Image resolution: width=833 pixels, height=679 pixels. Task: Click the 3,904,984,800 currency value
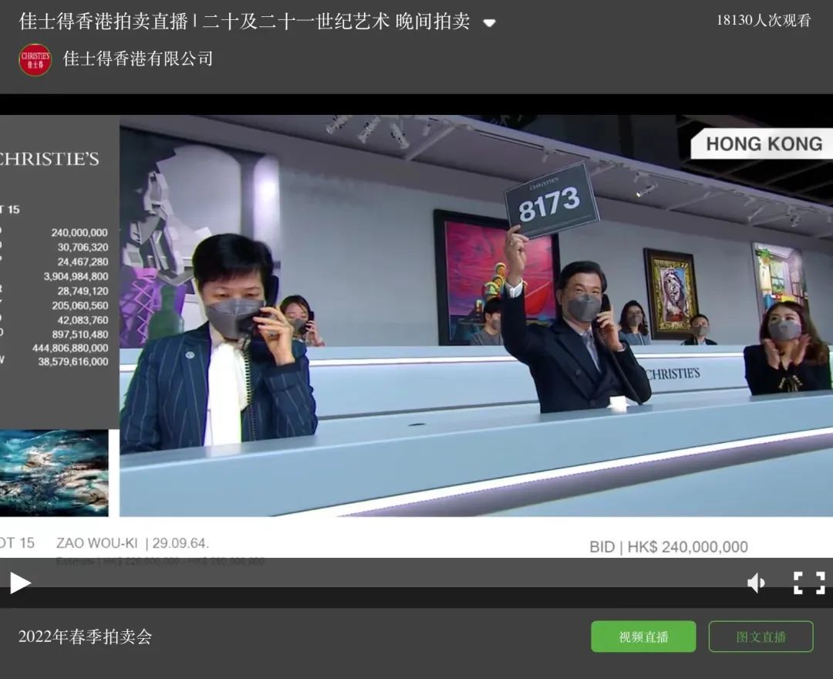click(76, 276)
